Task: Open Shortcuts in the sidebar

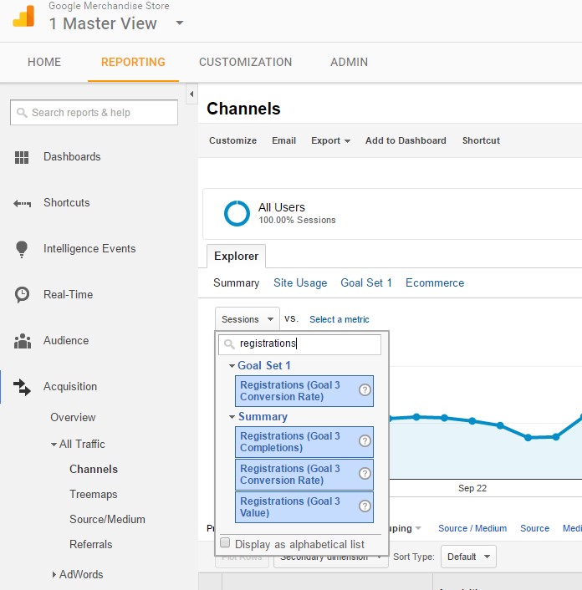Action: (x=67, y=202)
